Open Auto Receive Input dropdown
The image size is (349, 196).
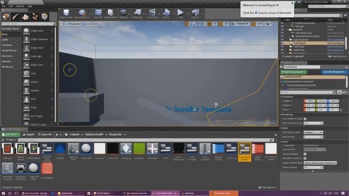[x=313, y=132]
